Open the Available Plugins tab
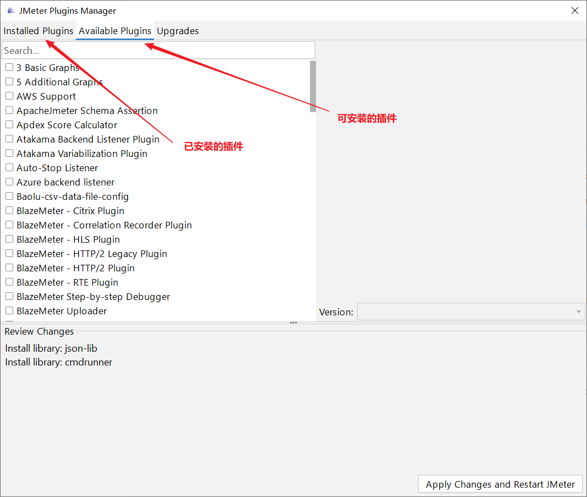This screenshot has height=497, width=587. point(115,31)
